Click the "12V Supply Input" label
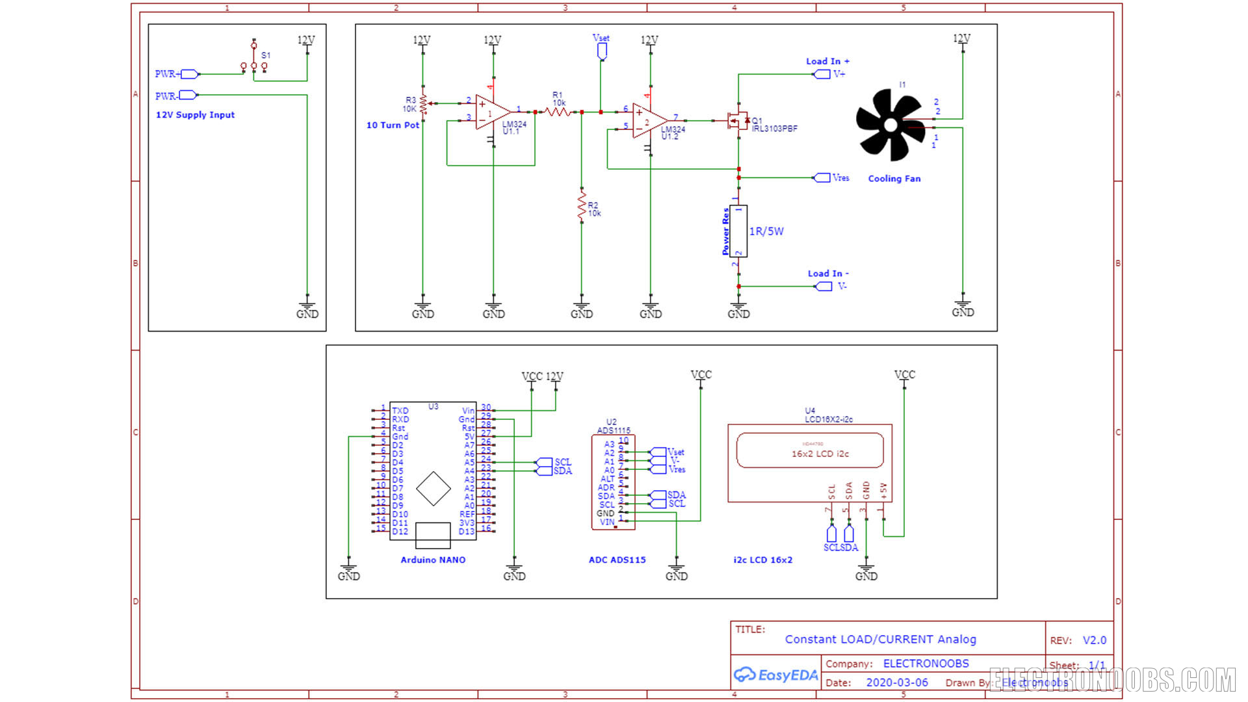Screen dimensions: 1248x702 (x=195, y=115)
